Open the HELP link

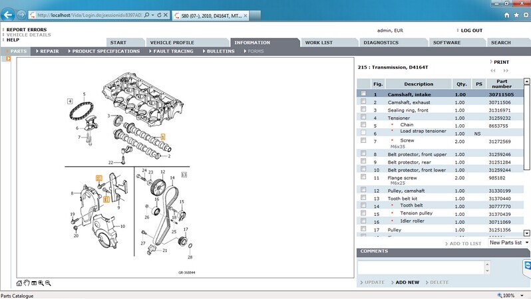point(13,40)
